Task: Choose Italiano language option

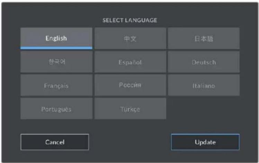Action: pos(204,85)
